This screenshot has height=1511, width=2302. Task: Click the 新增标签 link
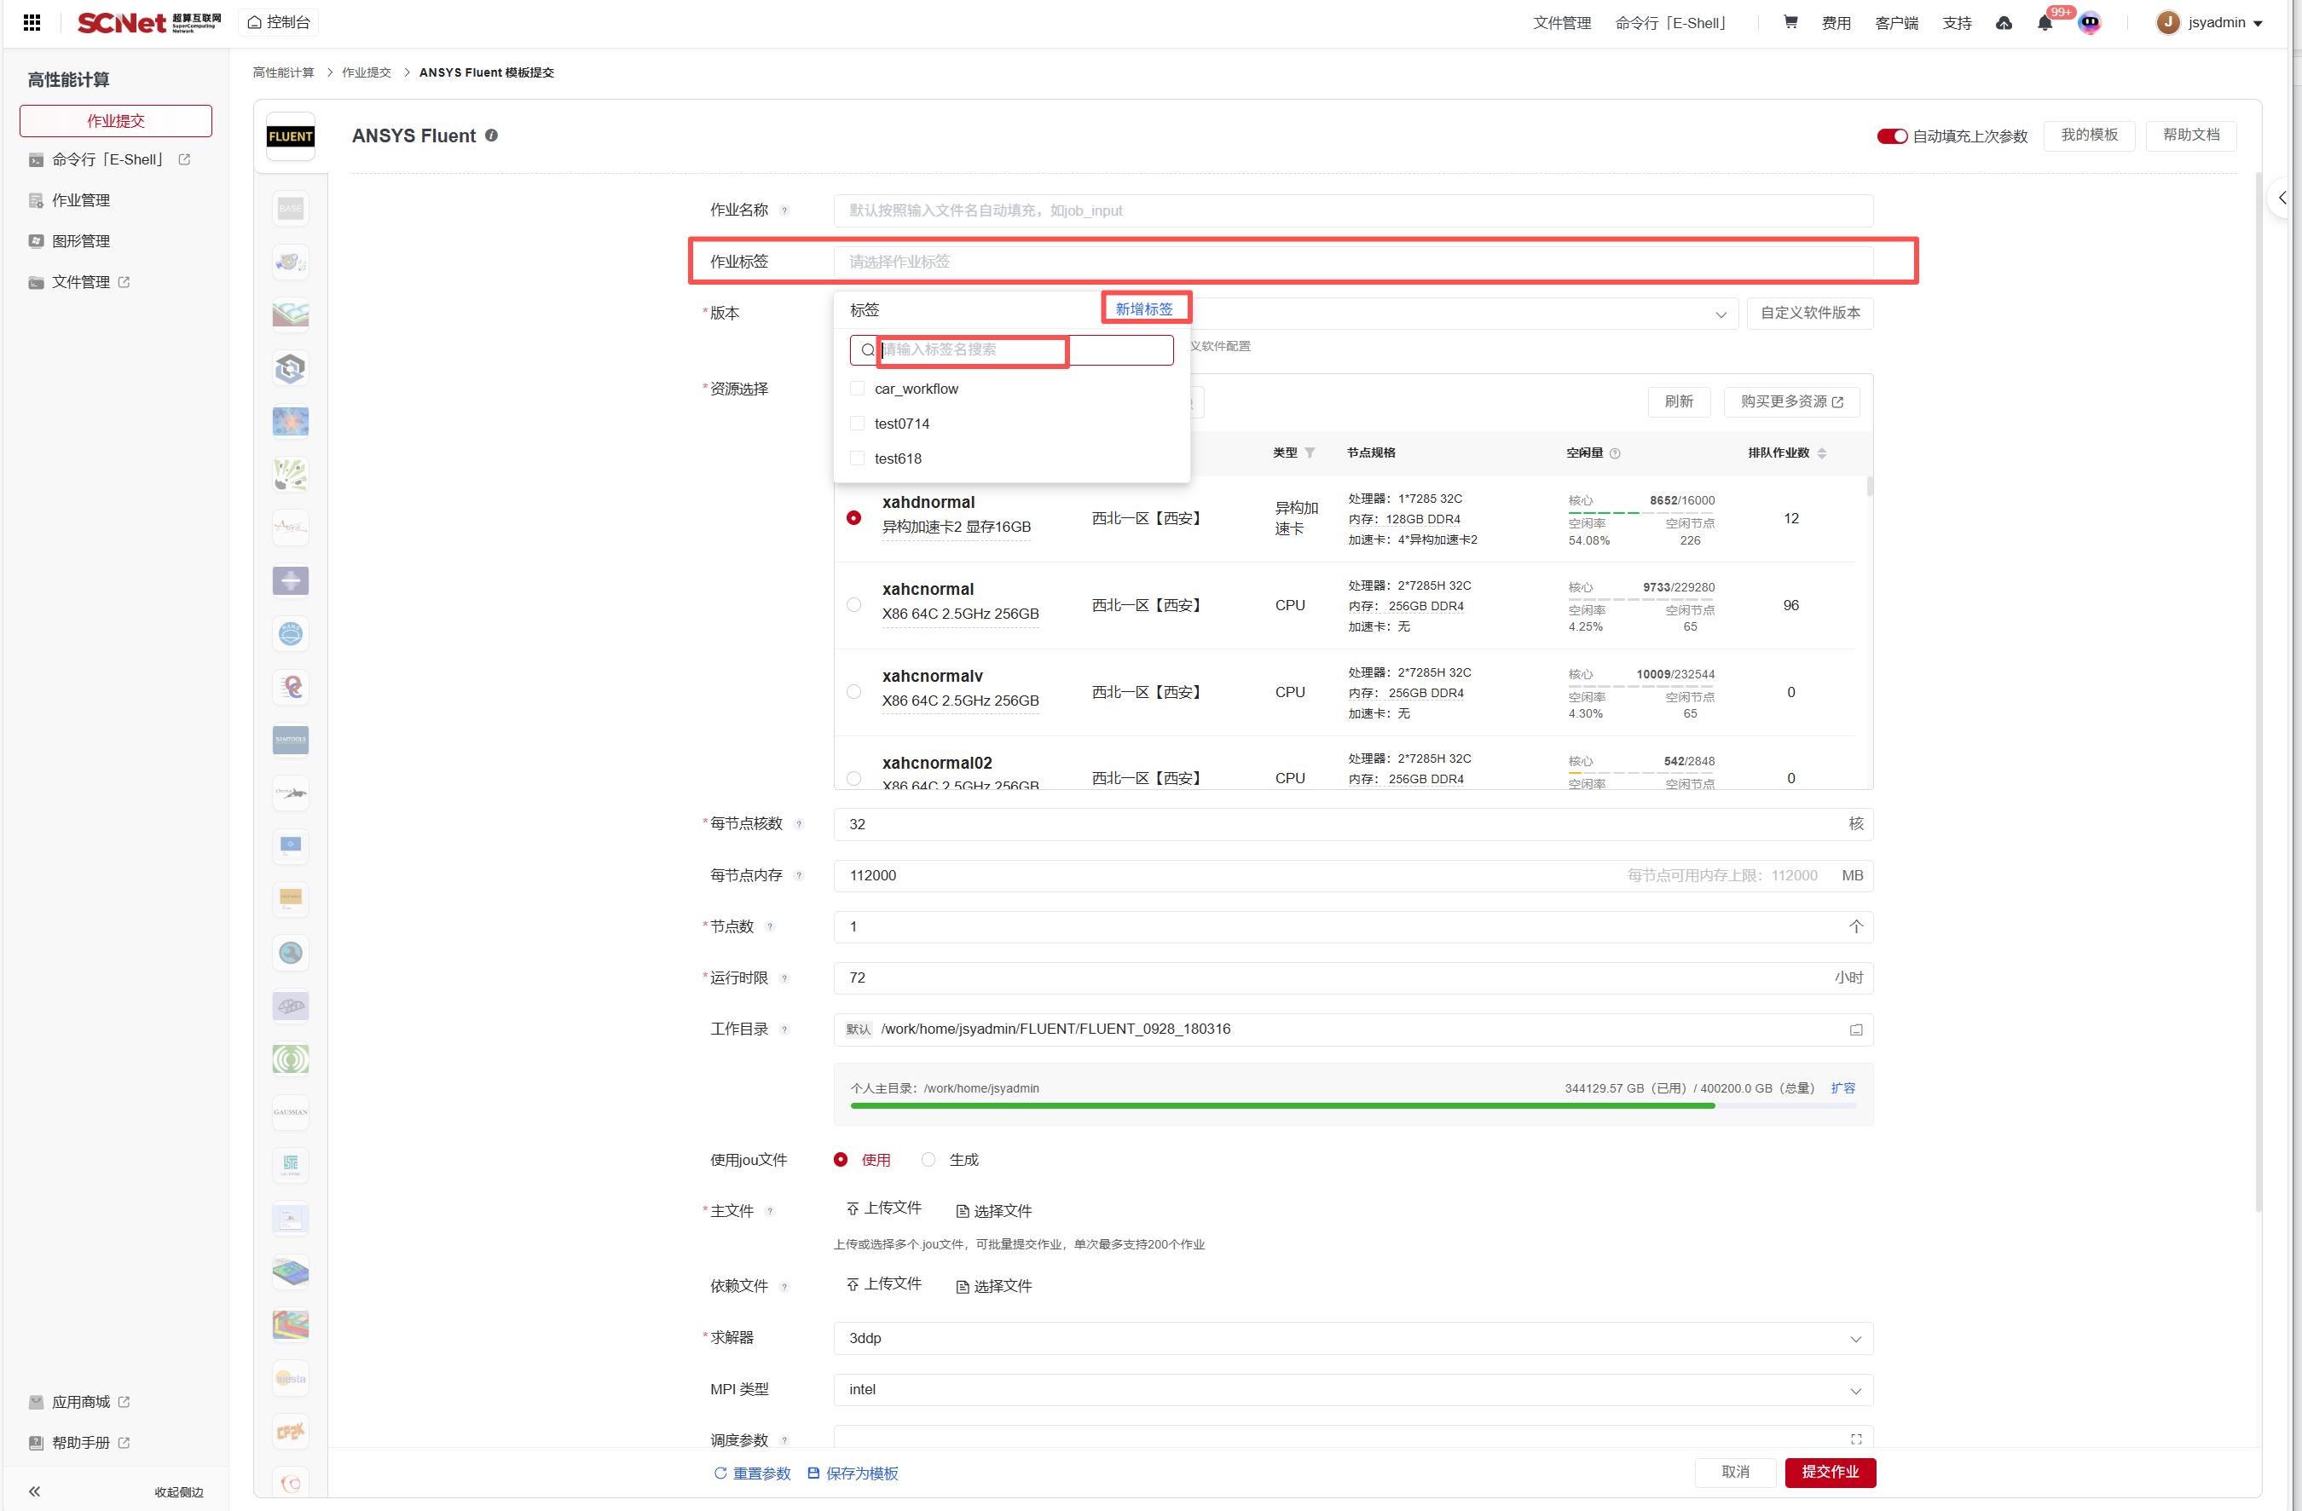pos(1144,309)
